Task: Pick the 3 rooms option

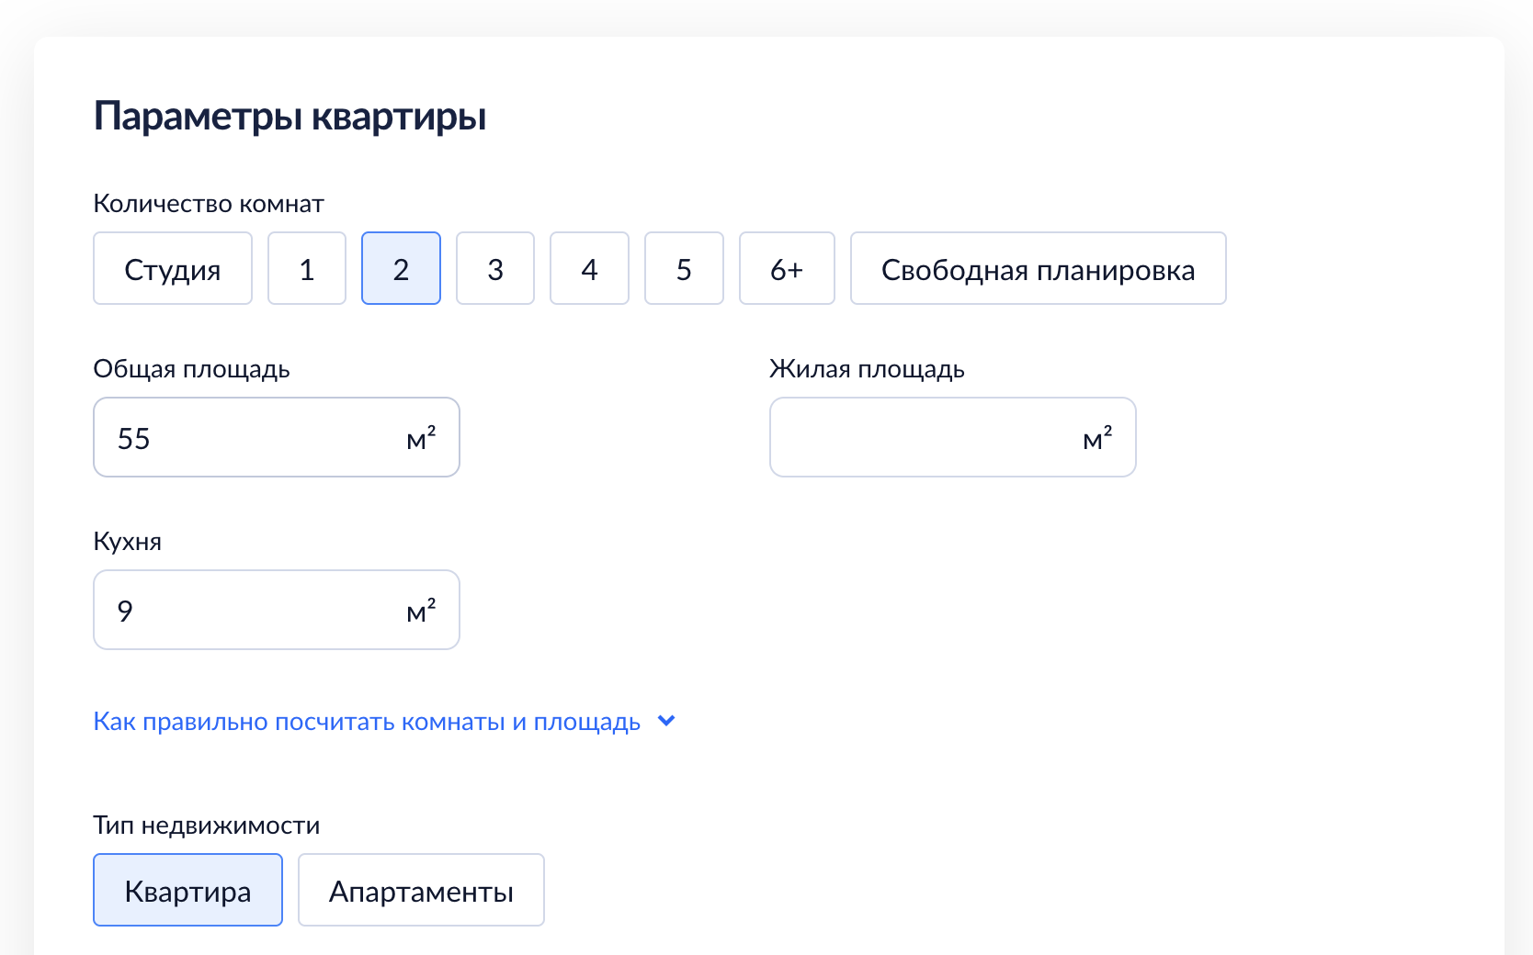Action: coord(495,269)
